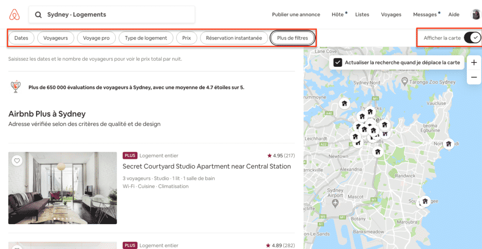Click the Sydney Airport plane icon
This screenshot has height=249, width=482.
pyautogui.click(x=335, y=202)
